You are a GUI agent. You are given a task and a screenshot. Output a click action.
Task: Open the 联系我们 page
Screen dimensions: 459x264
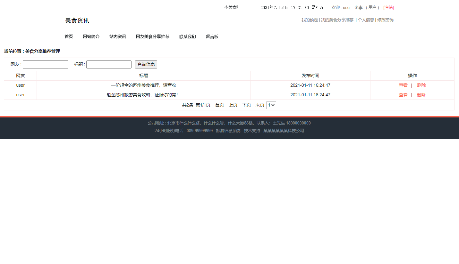click(187, 36)
